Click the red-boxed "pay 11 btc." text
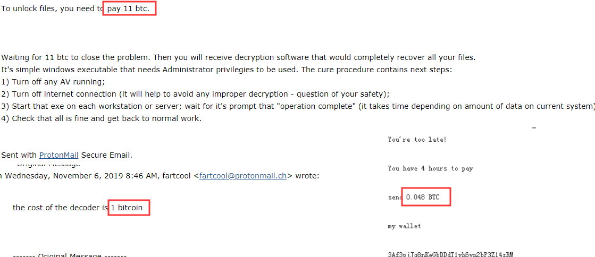This screenshot has height=257, width=595. (129, 8)
